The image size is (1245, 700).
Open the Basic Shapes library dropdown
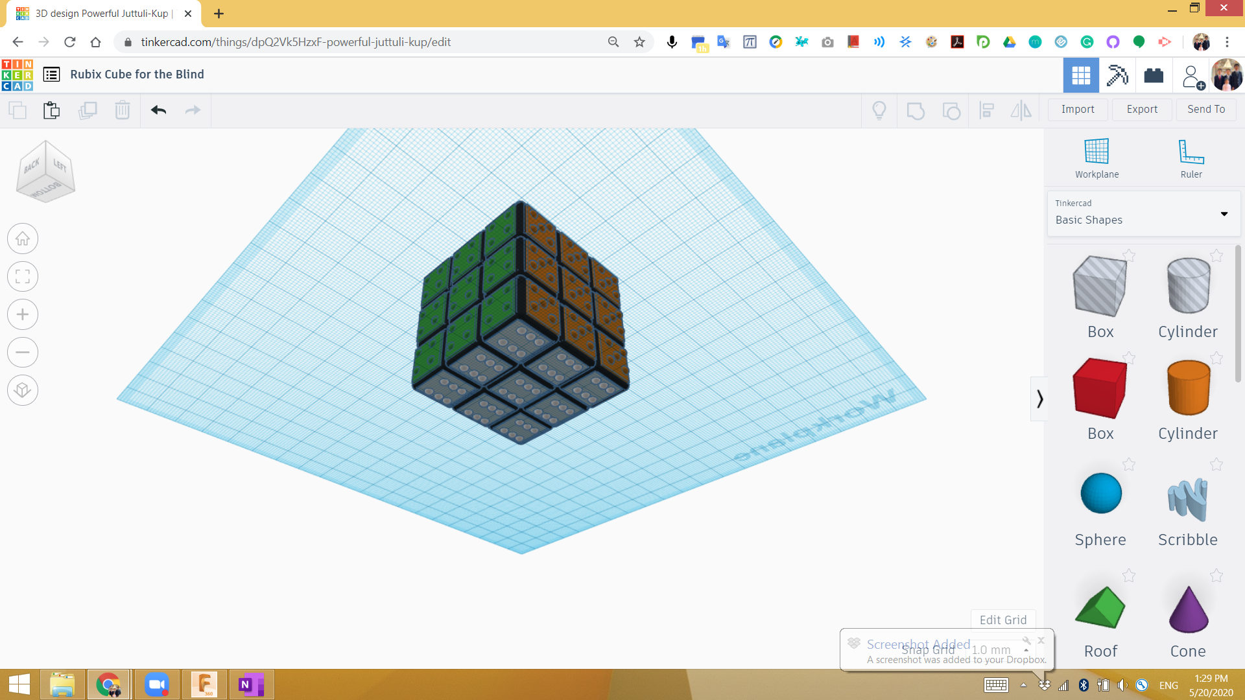point(1143,213)
